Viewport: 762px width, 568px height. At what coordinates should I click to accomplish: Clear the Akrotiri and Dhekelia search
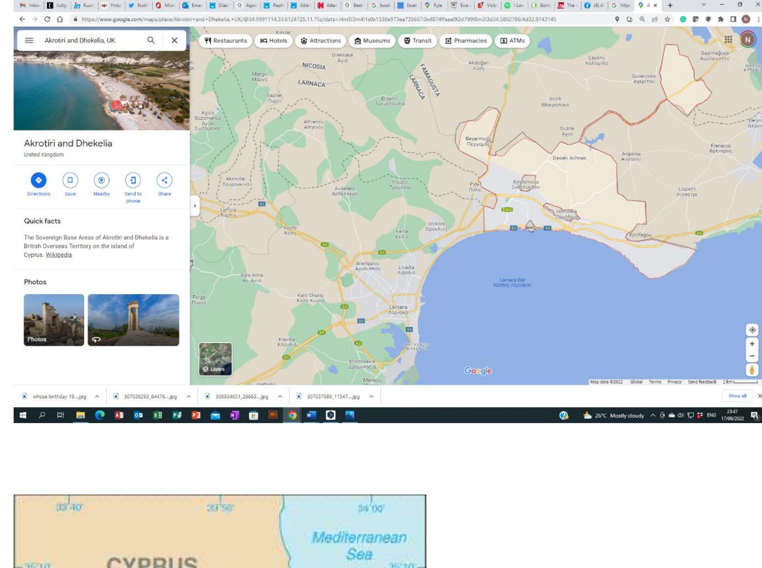tap(174, 40)
